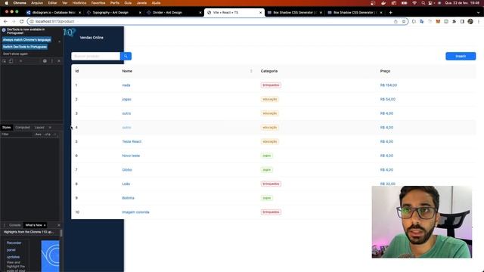This screenshot has width=484, height=272.
Task: Open Chrome profile avatar
Action: coord(470,21)
